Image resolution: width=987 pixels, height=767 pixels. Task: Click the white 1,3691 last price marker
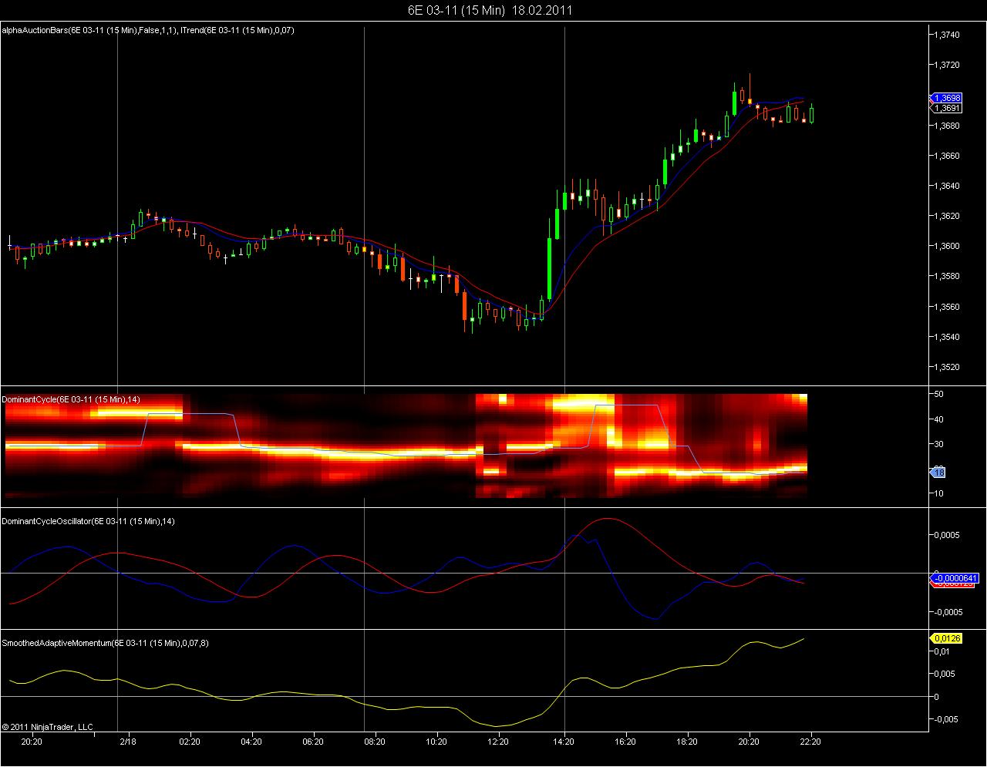click(x=946, y=109)
